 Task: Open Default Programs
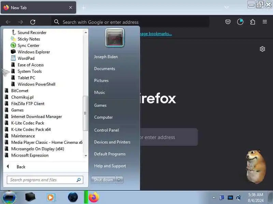[x=110, y=154]
